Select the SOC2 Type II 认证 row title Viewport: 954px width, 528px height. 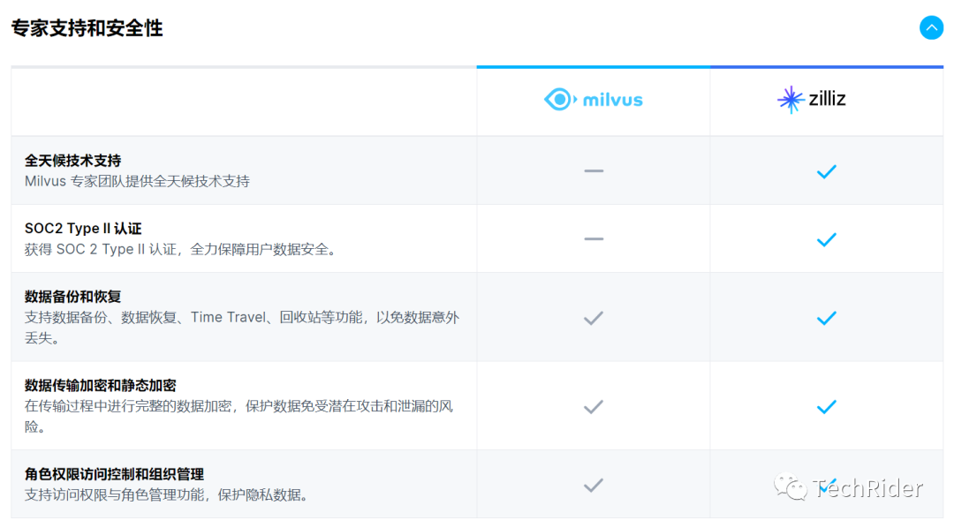click(x=83, y=229)
